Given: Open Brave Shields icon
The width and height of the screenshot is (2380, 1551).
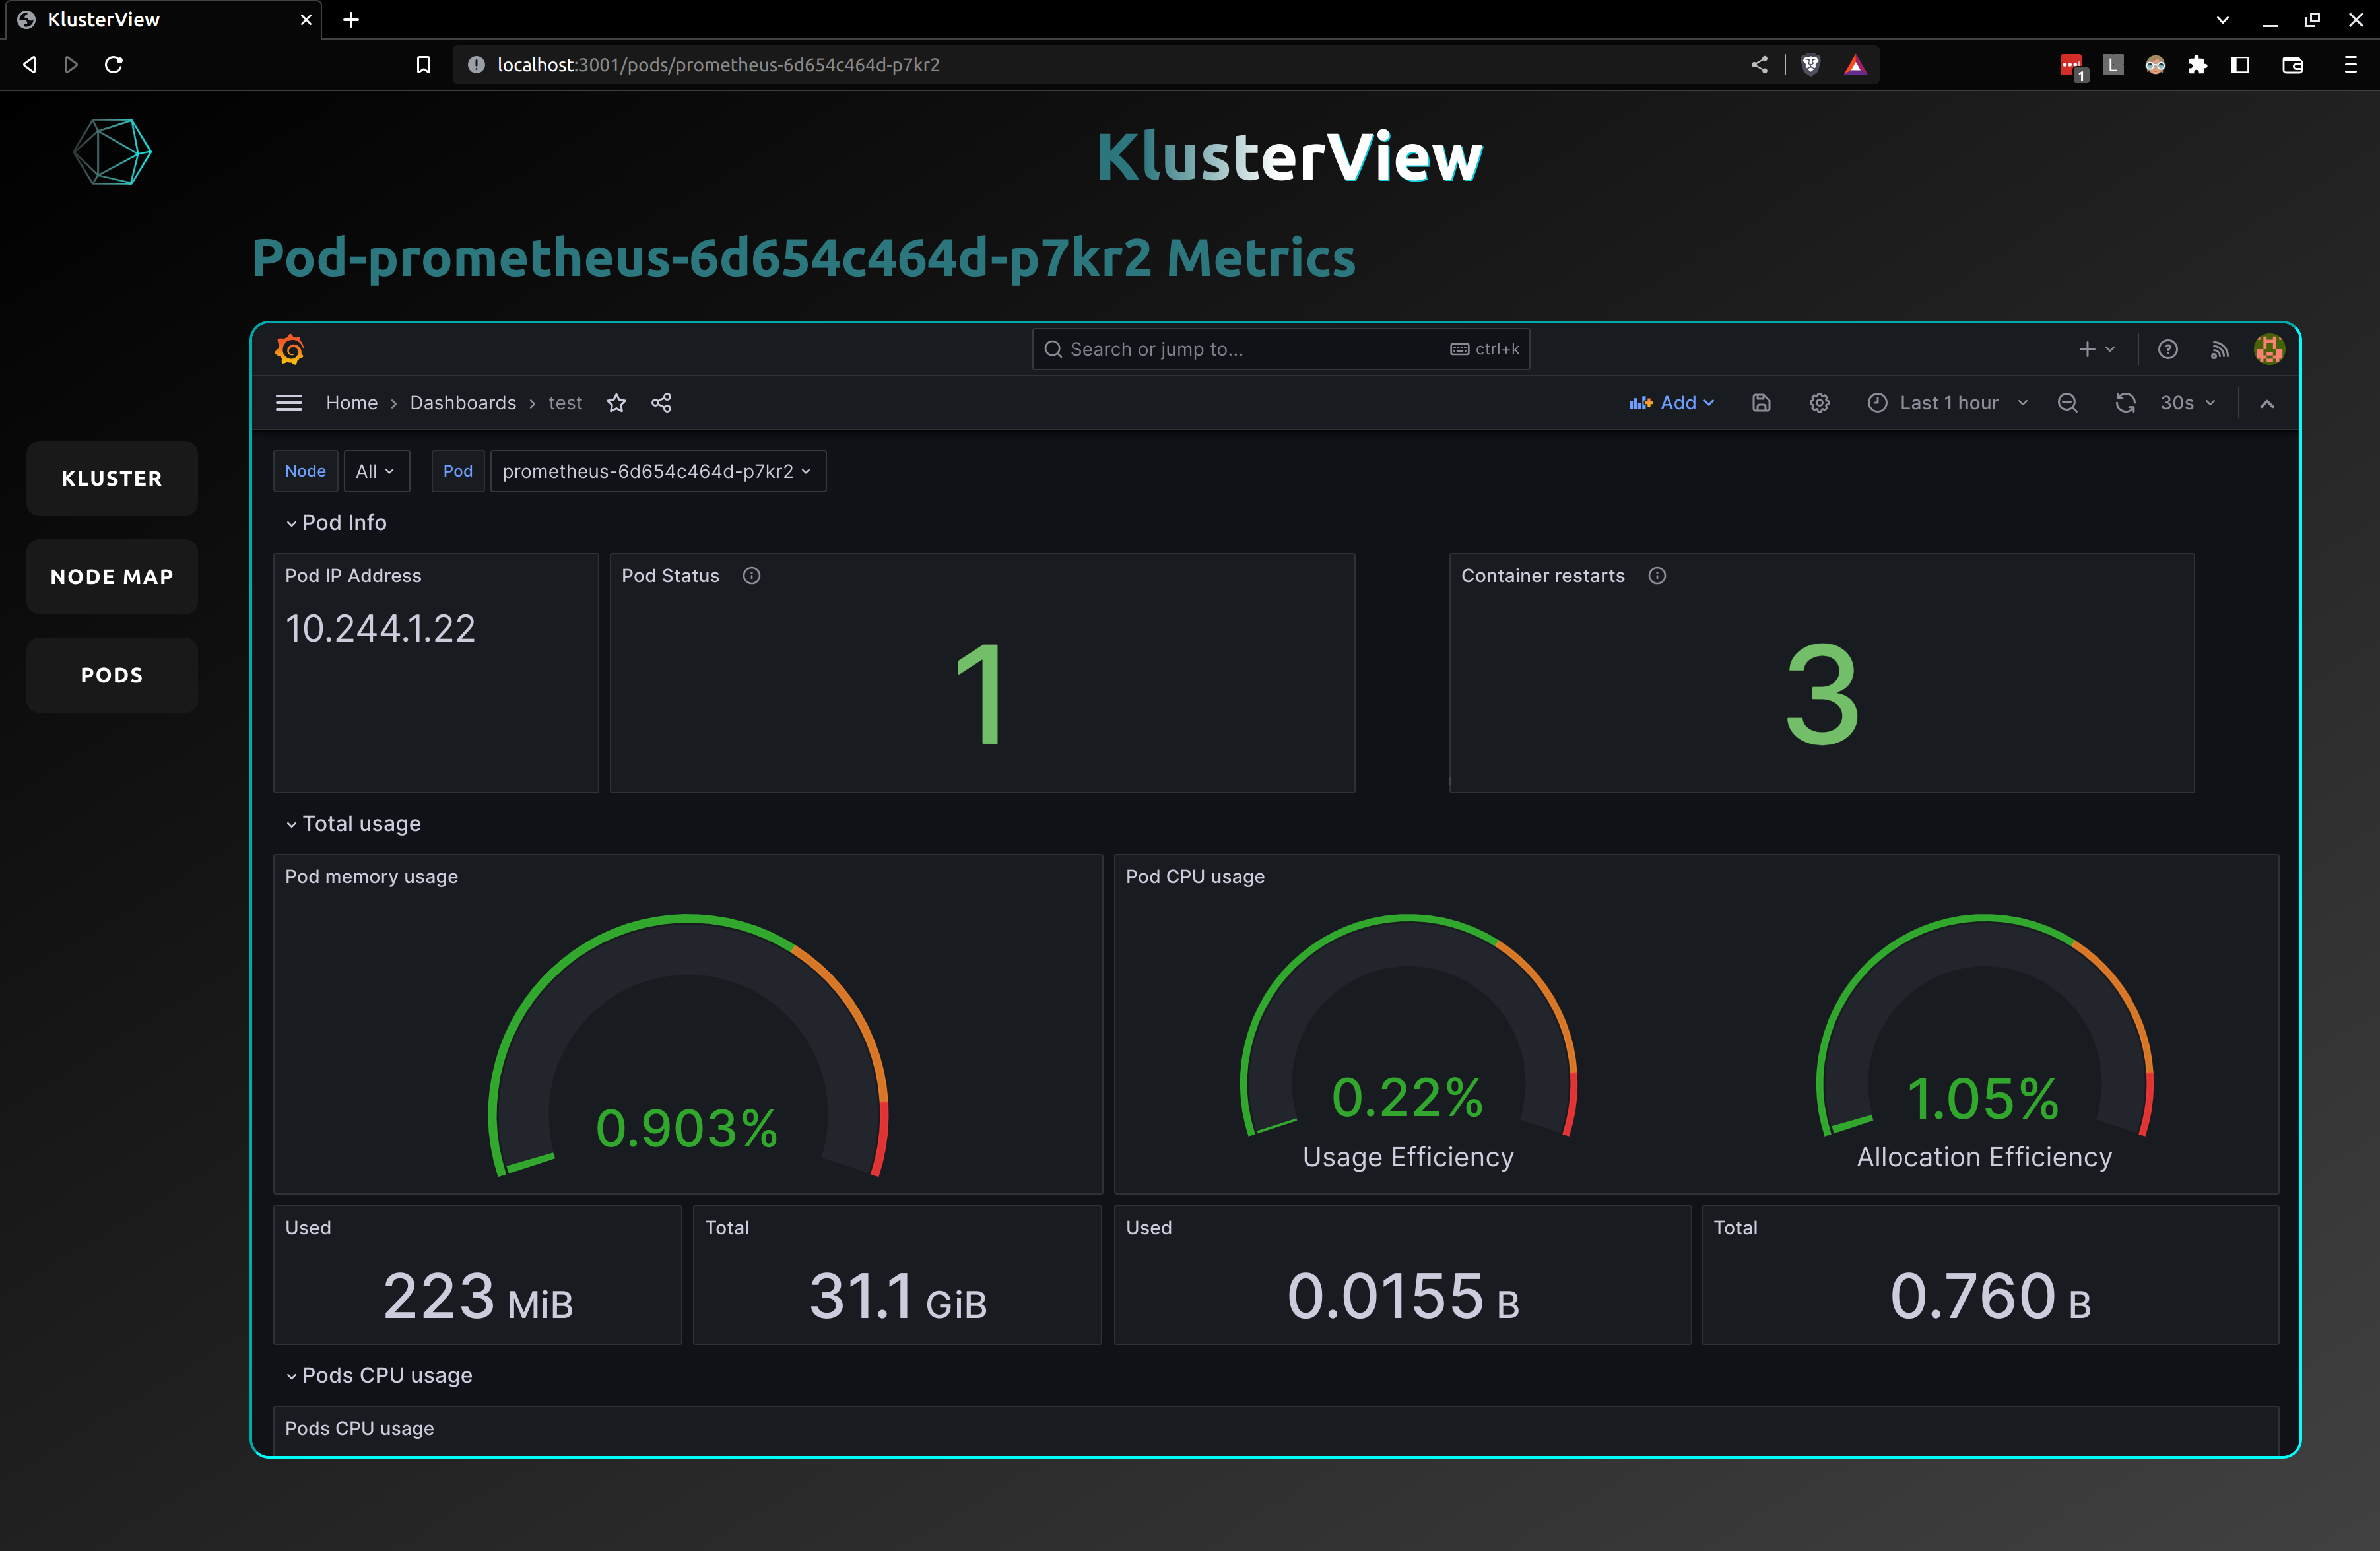Looking at the screenshot, I should tap(1810, 65).
